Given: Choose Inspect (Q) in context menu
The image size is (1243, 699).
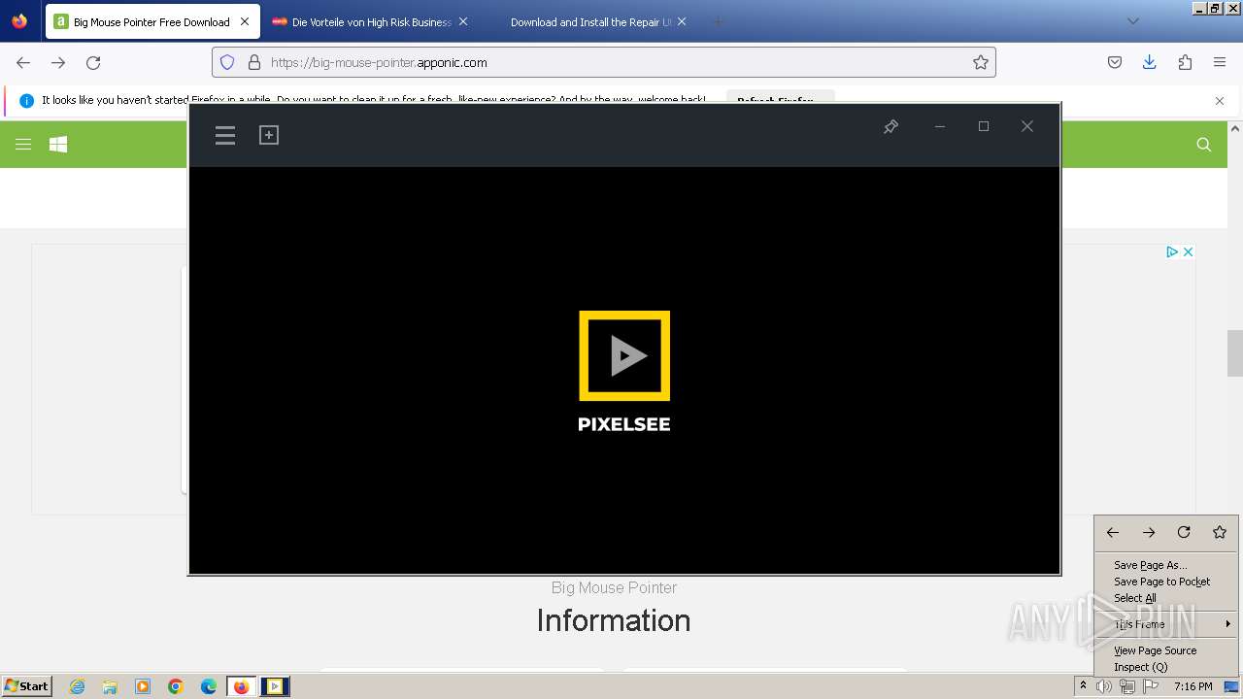Looking at the screenshot, I should 1165,667.
